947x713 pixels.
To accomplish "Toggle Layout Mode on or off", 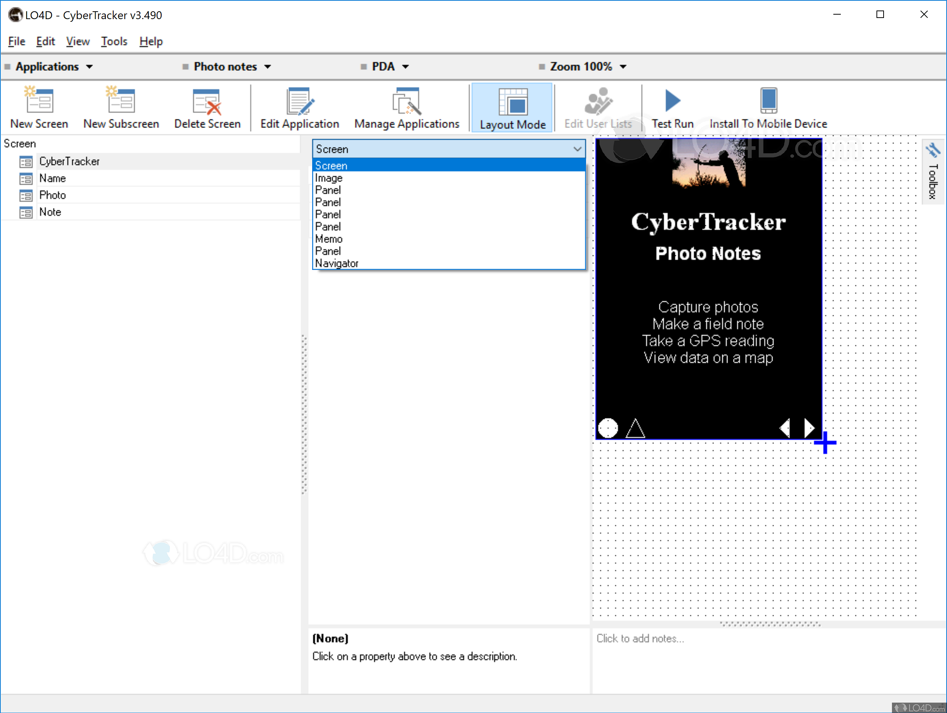I will (512, 107).
